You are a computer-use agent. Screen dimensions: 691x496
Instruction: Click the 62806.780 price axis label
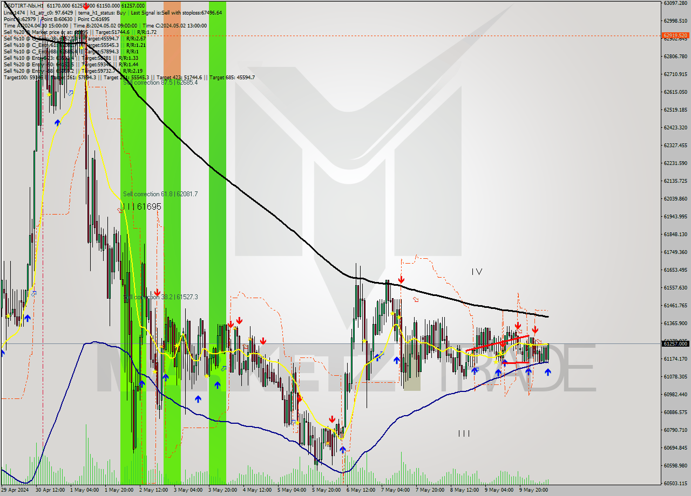(x=675, y=56)
